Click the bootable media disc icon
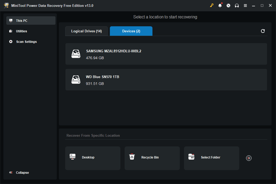 (228, 6)
